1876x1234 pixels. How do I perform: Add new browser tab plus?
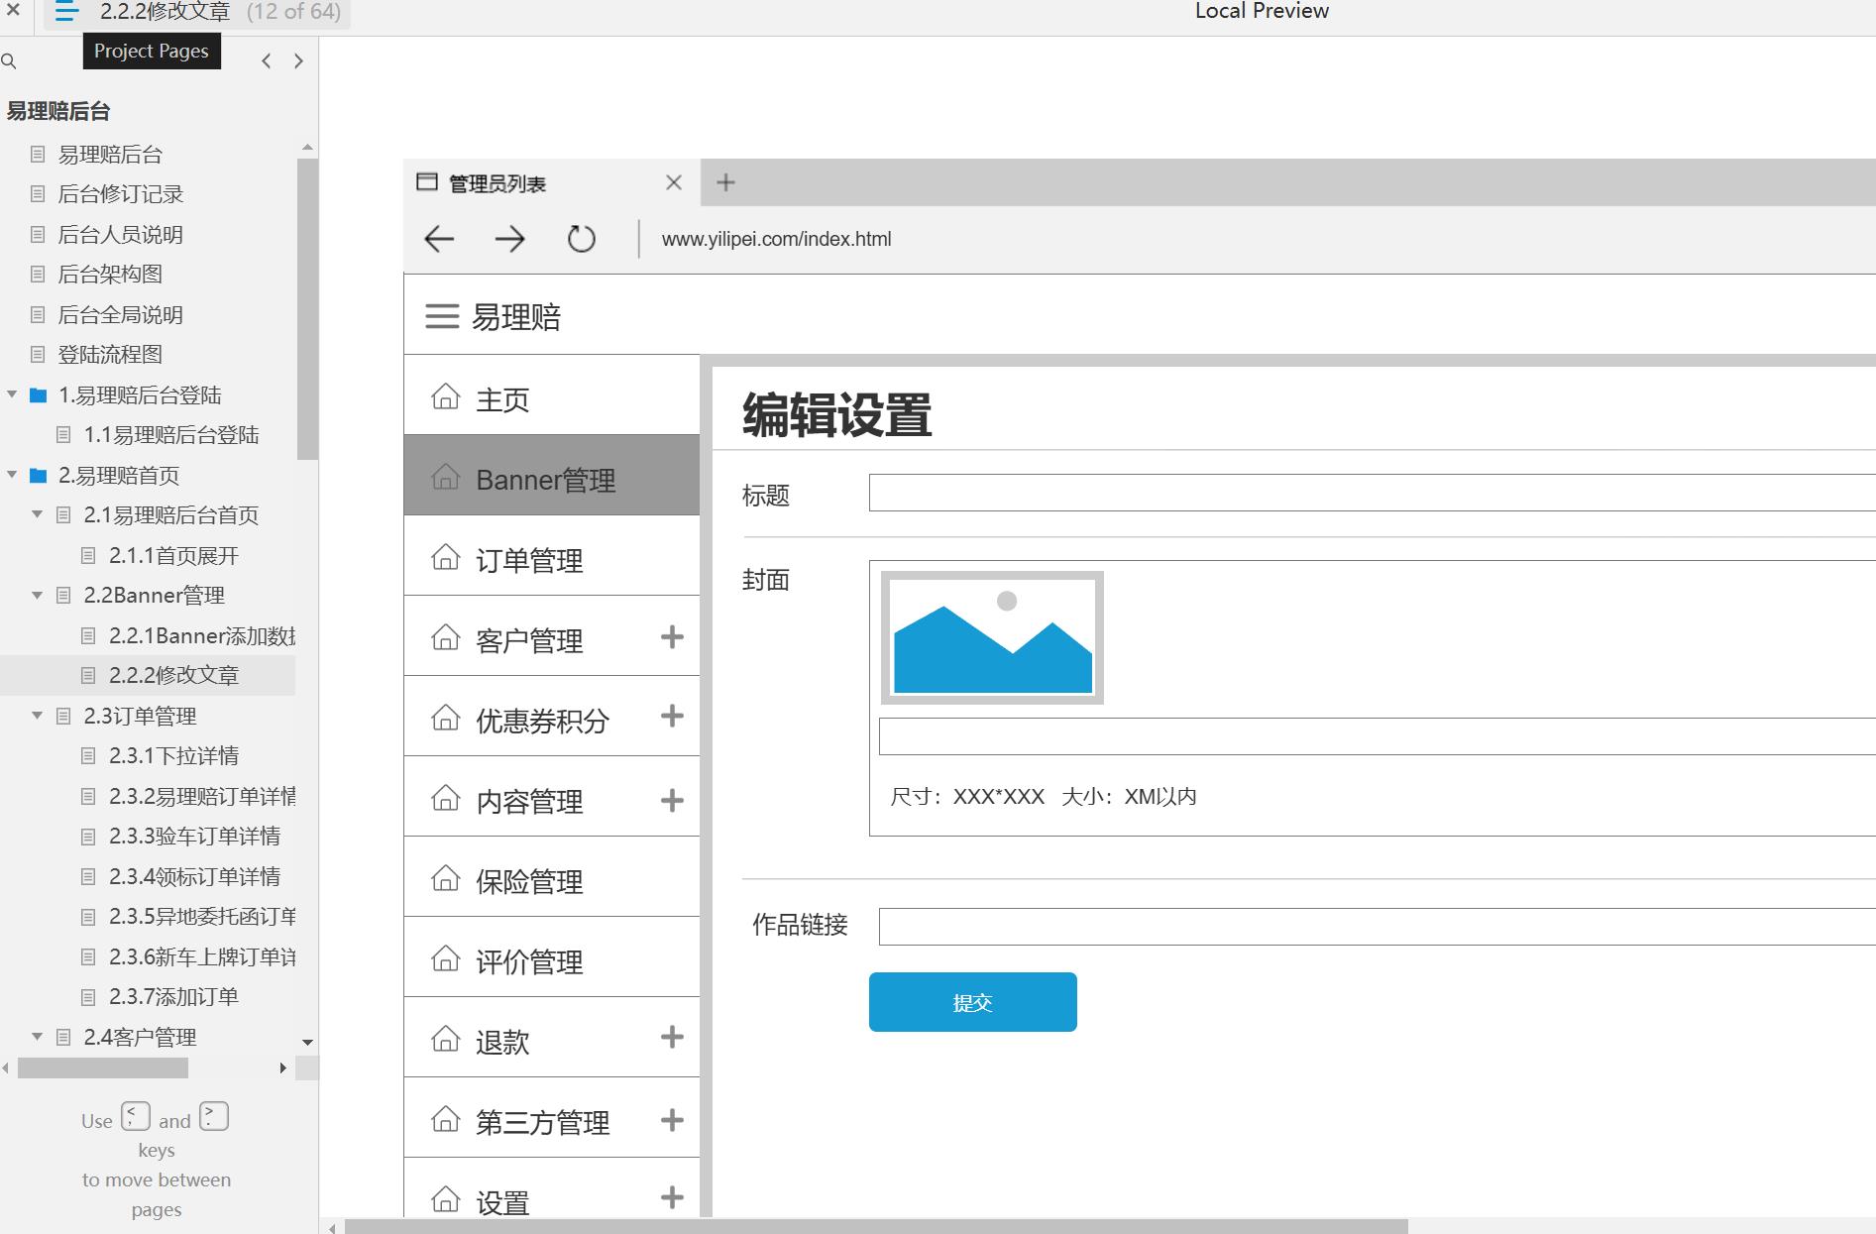pos(725,182)
